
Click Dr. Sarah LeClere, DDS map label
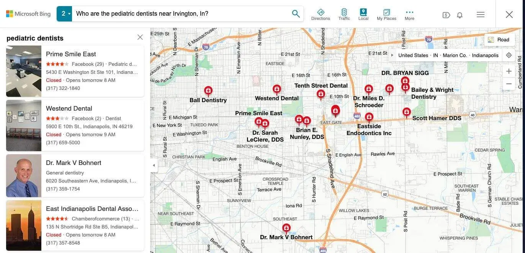pyautogui.click(x=265, y=136)
